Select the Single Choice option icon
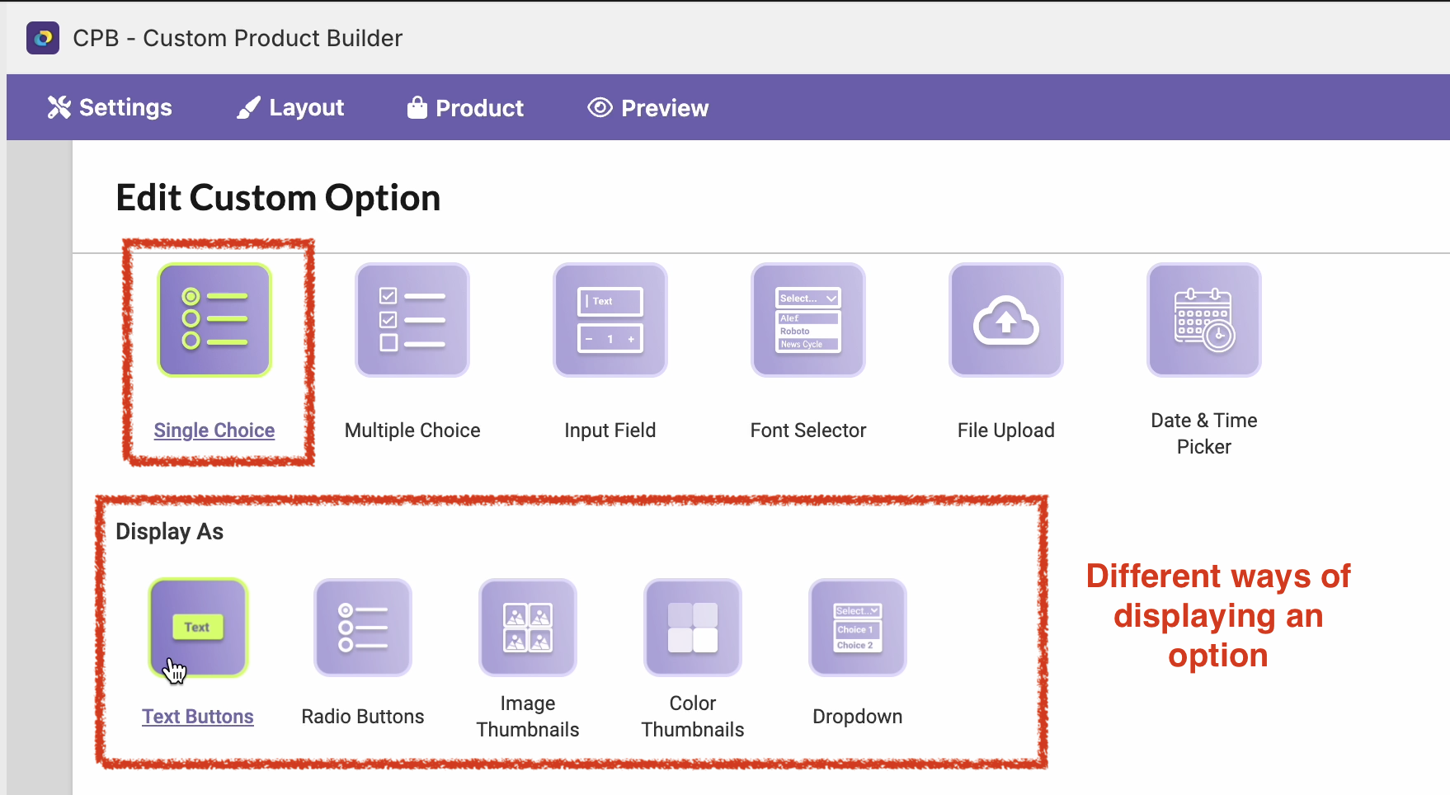The width and height of the screenshot is (1450, 795). pyautogui.click(x=214, y=320)
